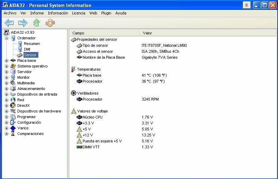Viewport: 278px width, 179px height.
Task: Click the Configuración icon
Action: [x=13, y=122]
